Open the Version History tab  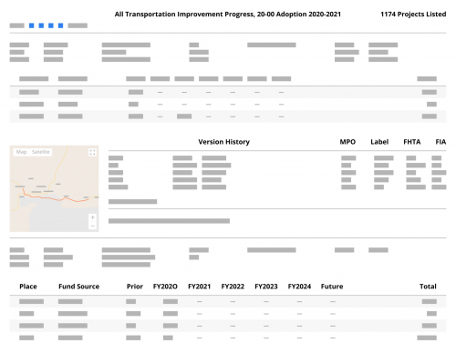[223, 142]
